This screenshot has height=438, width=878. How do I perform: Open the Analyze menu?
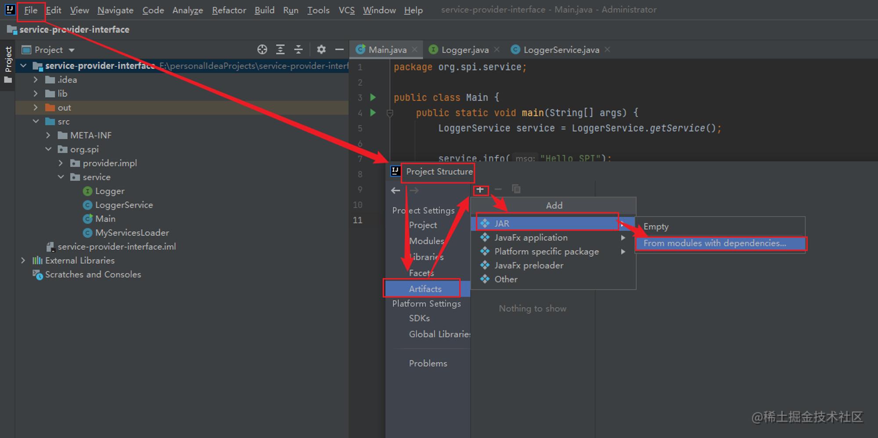(187, 10)
